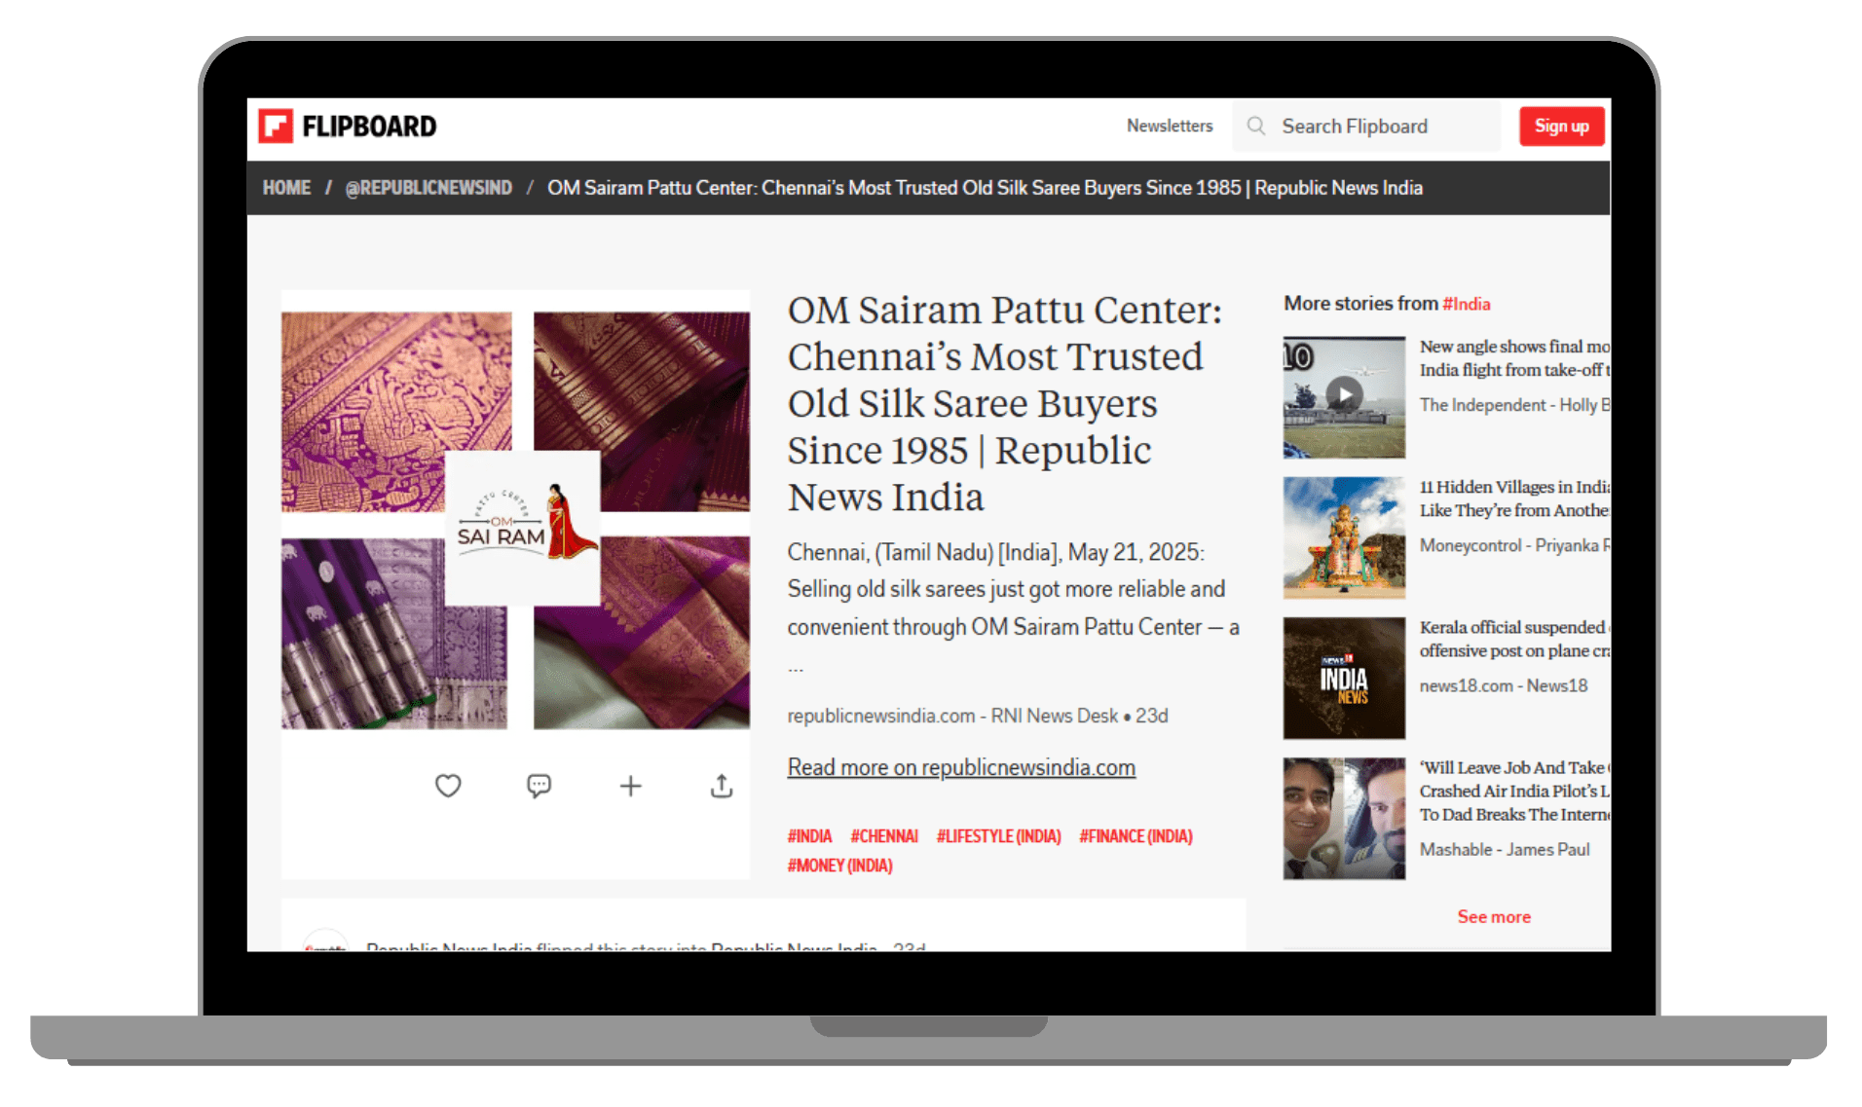This screenshot has width=1862, height=1107.
Task: Click the Moneycontrol source line
Action: [x=1514, y=545]
